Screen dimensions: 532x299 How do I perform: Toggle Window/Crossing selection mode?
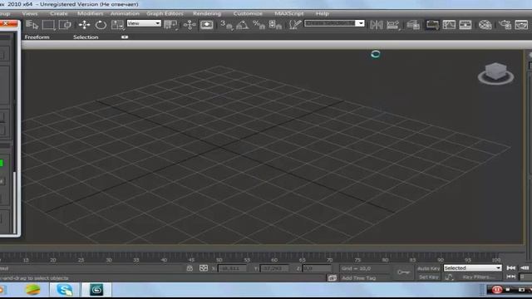click(x=65, y=25)
